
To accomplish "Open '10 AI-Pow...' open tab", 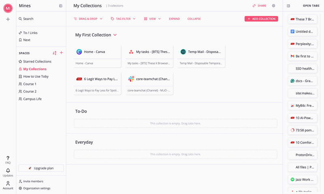I will [x=303, y=118].
